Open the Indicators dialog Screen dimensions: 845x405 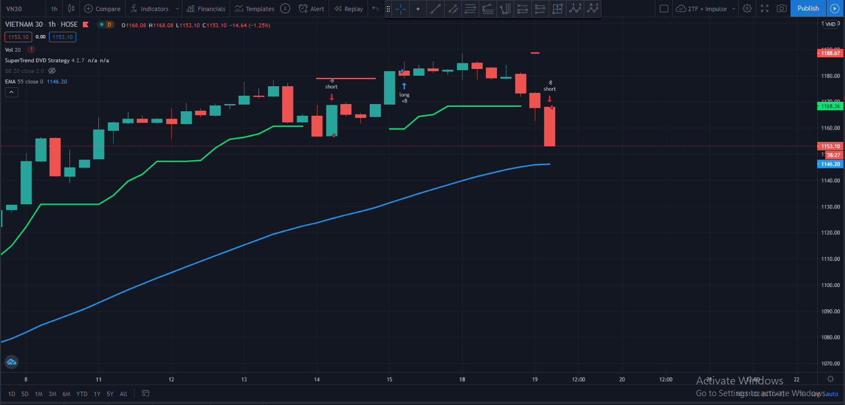pyautogui.click(x=150, y=8)
